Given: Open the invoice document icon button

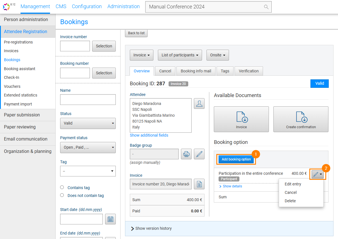Looking at the screenshot, I should [199, 184].
